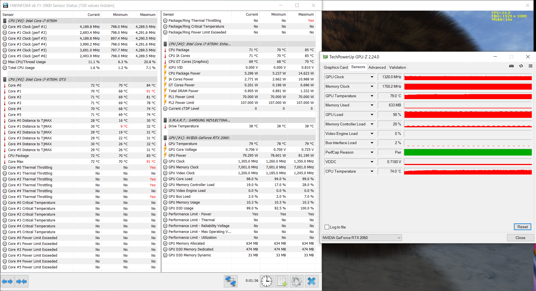
Task: Select the Total DRAM Power row
Action: (239, 91)
